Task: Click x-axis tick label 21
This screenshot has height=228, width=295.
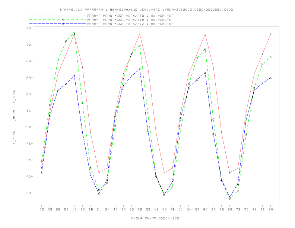Action: 99,209
